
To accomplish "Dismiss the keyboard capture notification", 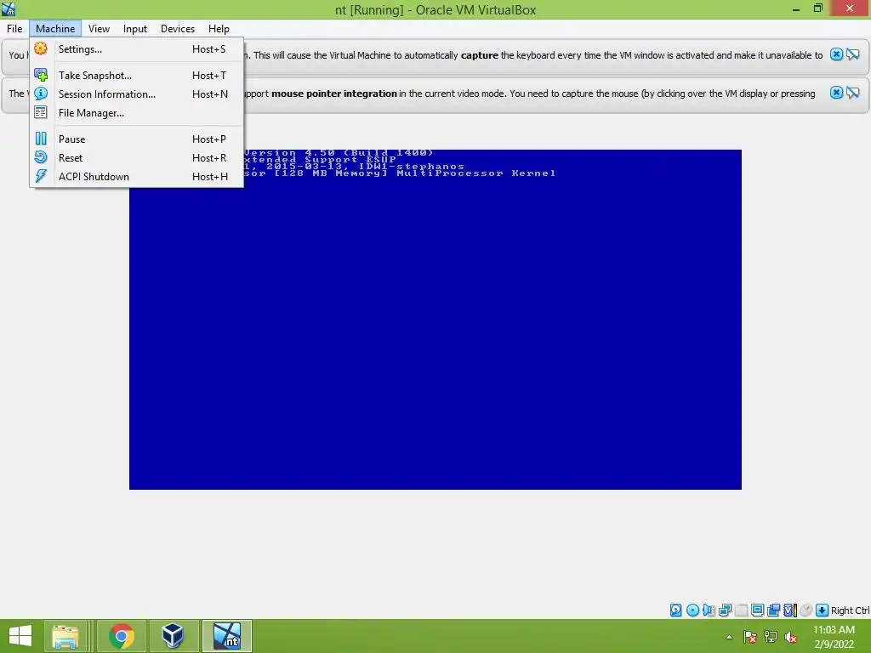I will click(x=836, y=54).
